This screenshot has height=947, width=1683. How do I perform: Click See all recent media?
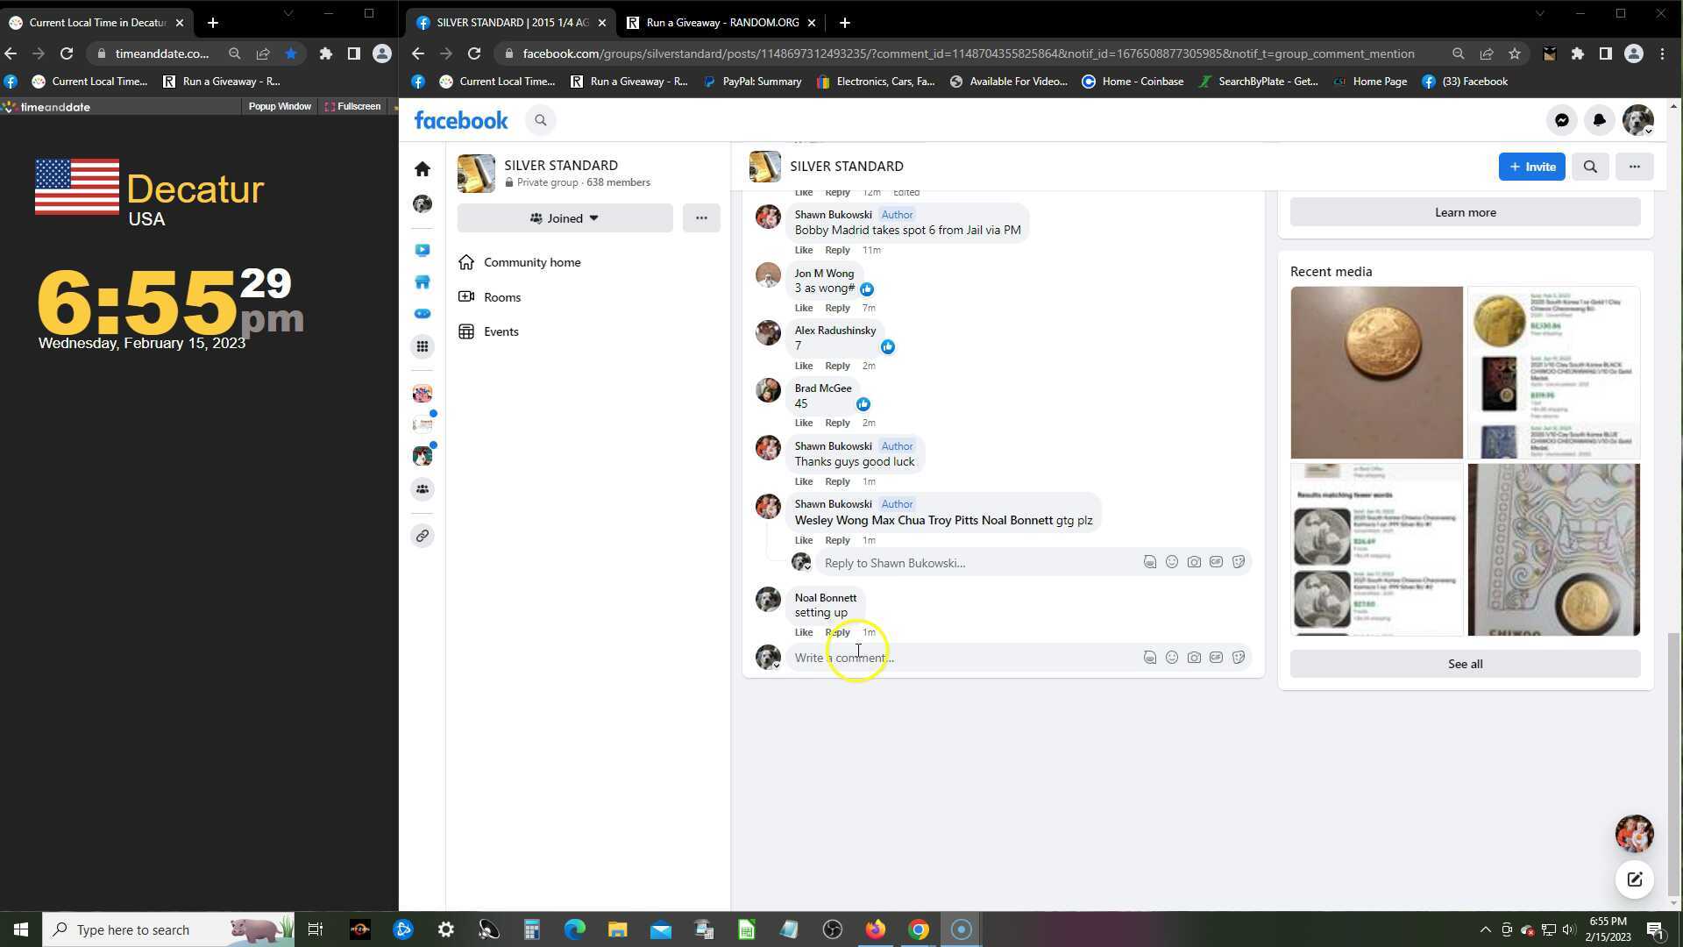pos(1465,664)
